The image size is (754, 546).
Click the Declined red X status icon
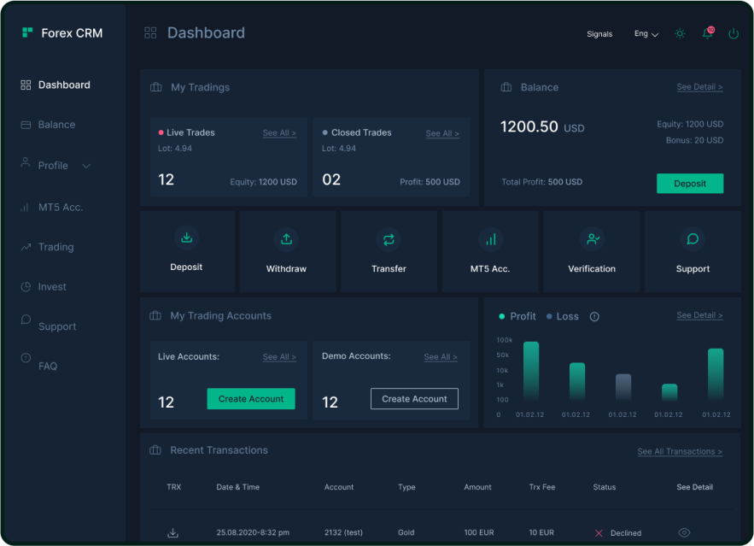(599, 533)
